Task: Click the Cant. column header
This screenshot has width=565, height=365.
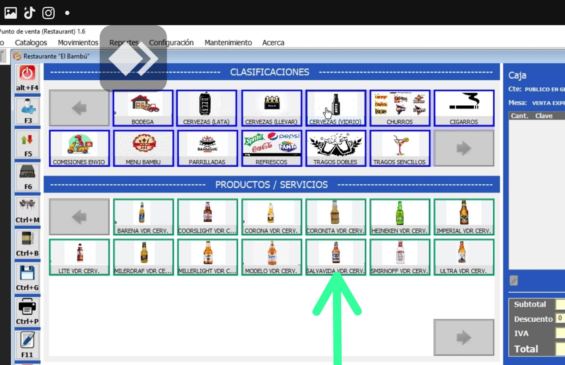Action: click(x=519, y=116)
